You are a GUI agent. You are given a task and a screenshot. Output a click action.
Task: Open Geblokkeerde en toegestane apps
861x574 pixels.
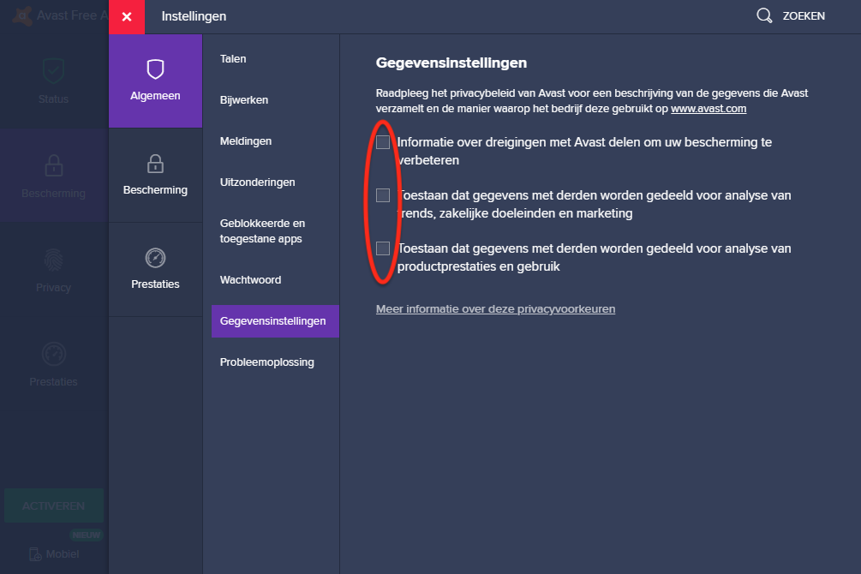262,231
